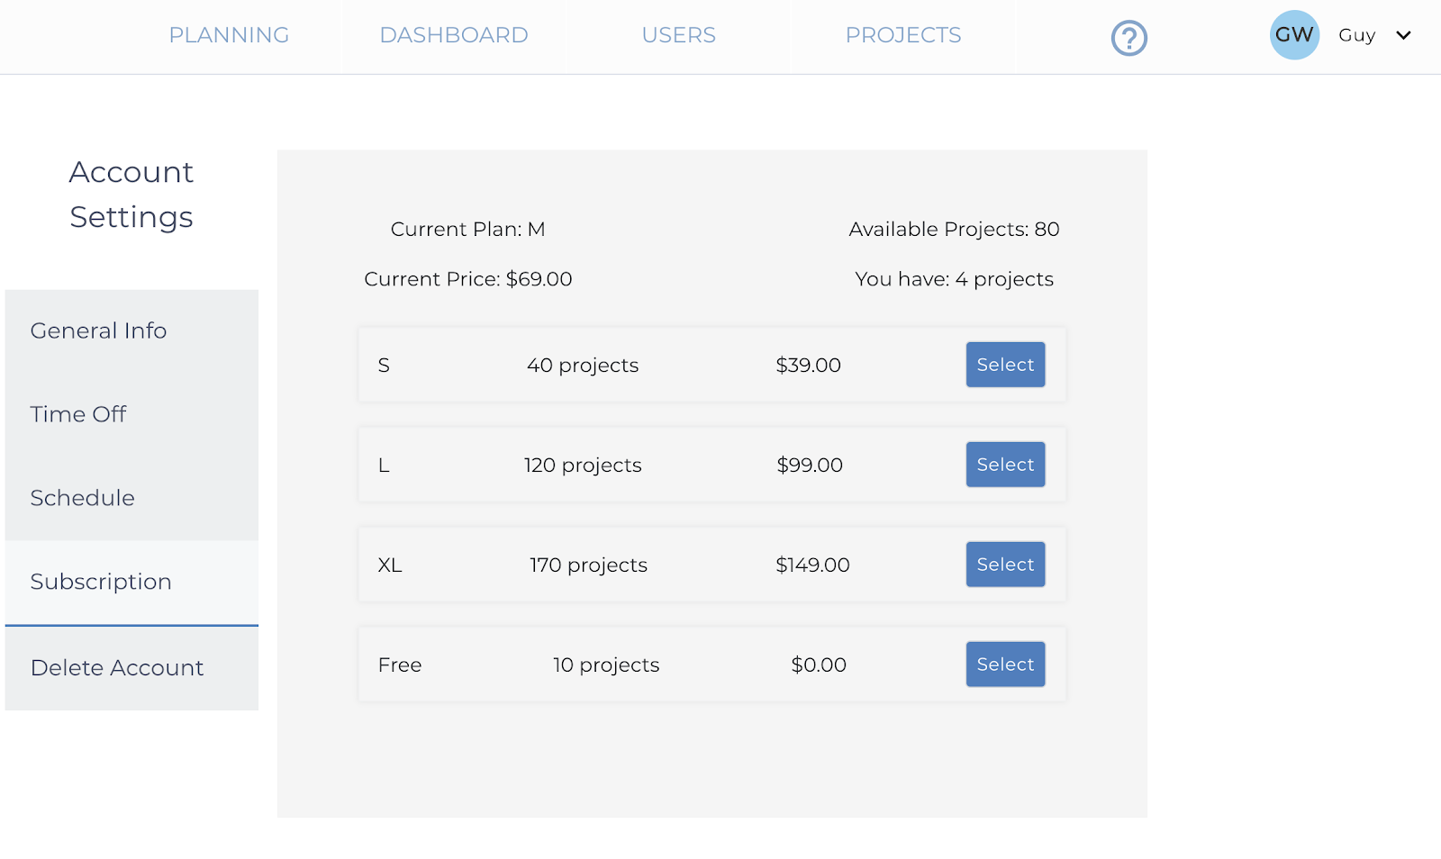Select the Subscription sidebar item
Image resolution: width=1441 pixels, height=859 pixels.
[101, 582]
